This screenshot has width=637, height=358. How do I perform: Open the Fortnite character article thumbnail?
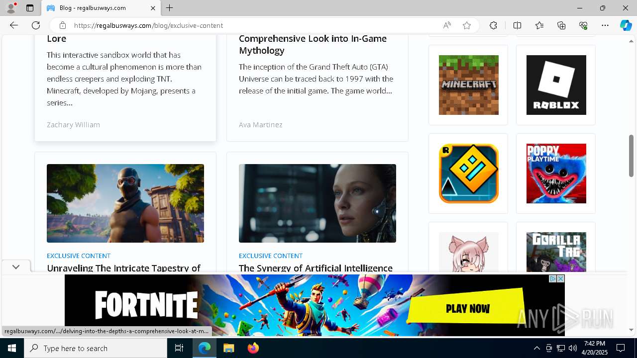click(x=125, y=203)
